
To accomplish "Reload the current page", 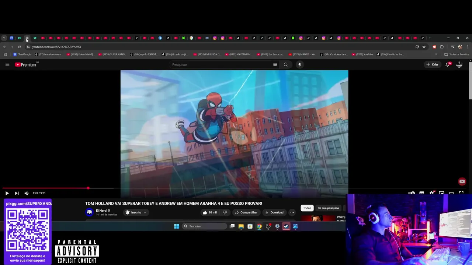I will coord(19,47).
